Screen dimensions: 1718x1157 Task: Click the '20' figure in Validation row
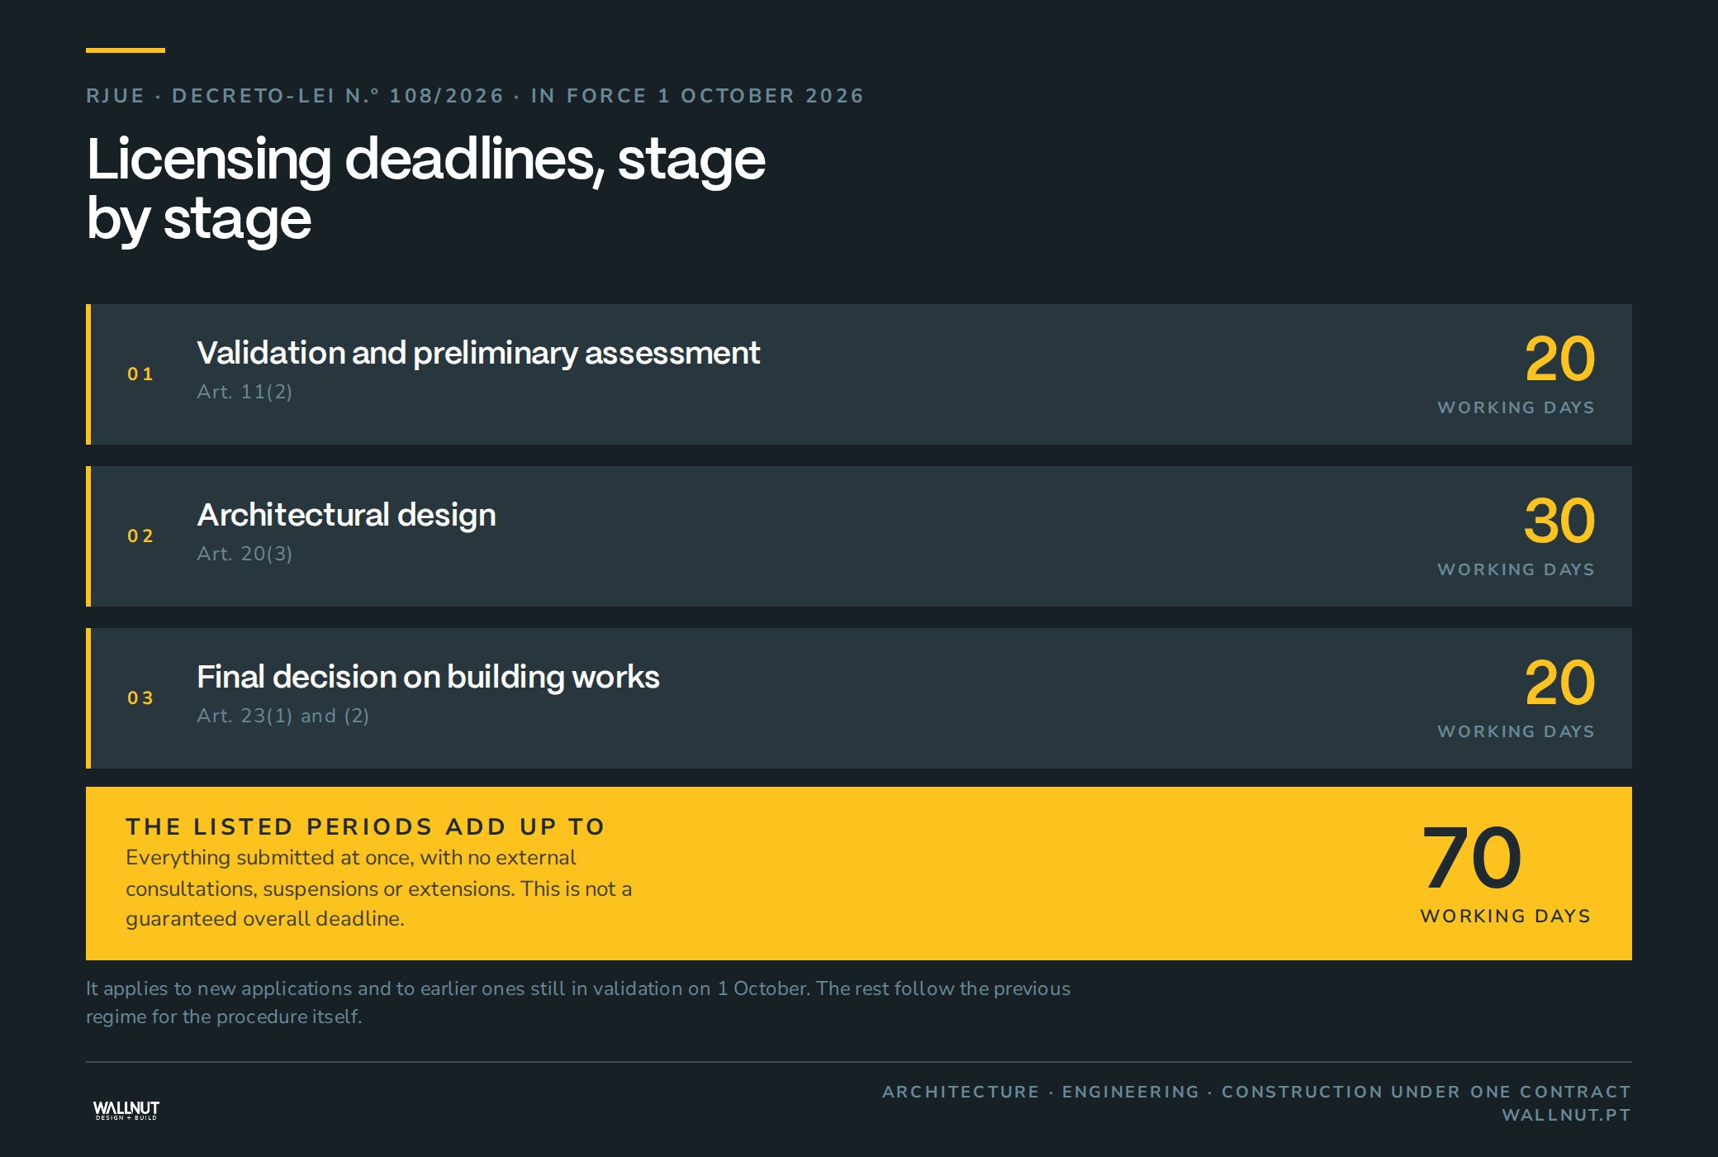pyautogui.click(x=1559, y=359)
